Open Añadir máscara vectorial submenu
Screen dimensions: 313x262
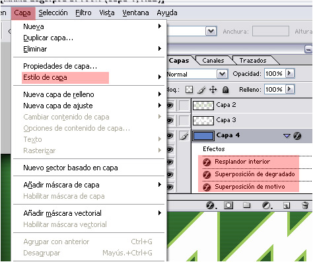(89, 213)
